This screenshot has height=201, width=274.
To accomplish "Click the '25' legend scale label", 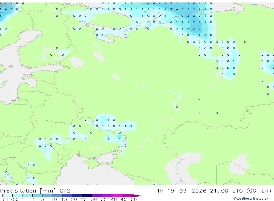I will click(84, 199).
